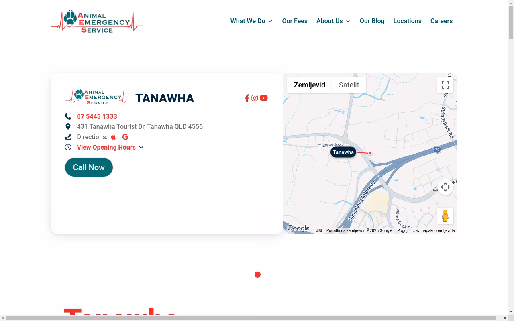Get directions via Apple Maps icon
The height and width of the screenshot is (321, 514).
click(x=113, y=137)
